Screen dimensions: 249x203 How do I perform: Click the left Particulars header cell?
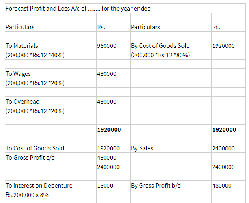[20, 27]
